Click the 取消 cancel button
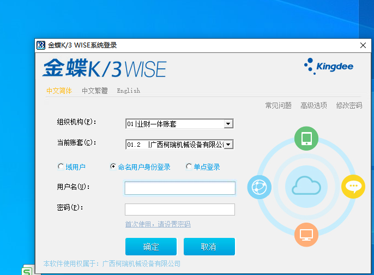This screenshot has width=374, height=275. click(x=209, y=247)
